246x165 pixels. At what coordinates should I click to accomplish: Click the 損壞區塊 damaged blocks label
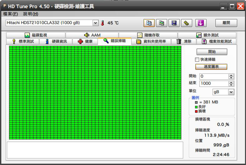[x=203, y=119]
